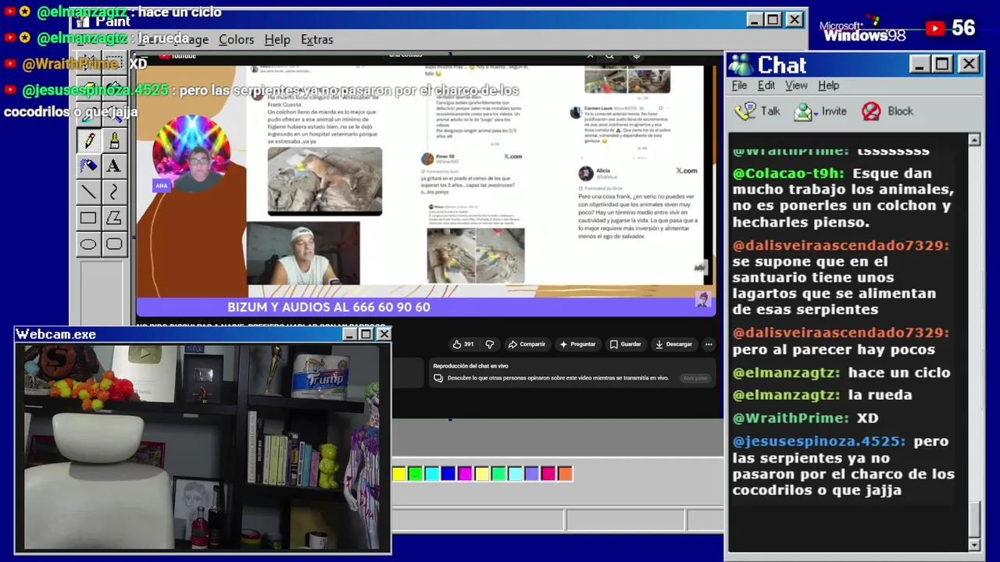
Task: Click the Invite icon in Chat
Action: tap(804, 112)
